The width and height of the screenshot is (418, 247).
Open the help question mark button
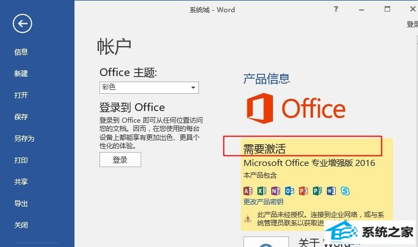pyautogui.click(x=336, y=9)
